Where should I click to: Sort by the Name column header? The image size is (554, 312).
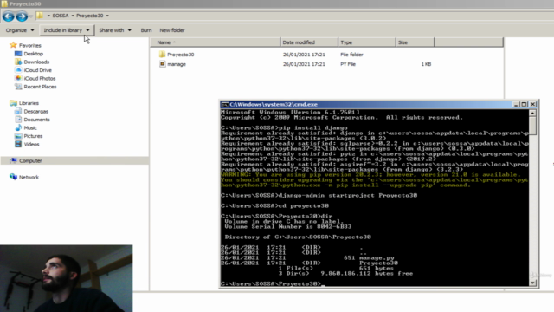coord(216,42)
